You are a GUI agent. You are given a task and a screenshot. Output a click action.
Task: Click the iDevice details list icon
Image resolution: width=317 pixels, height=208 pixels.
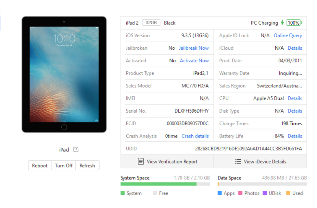pyautogui.click(x=238, y=161)
